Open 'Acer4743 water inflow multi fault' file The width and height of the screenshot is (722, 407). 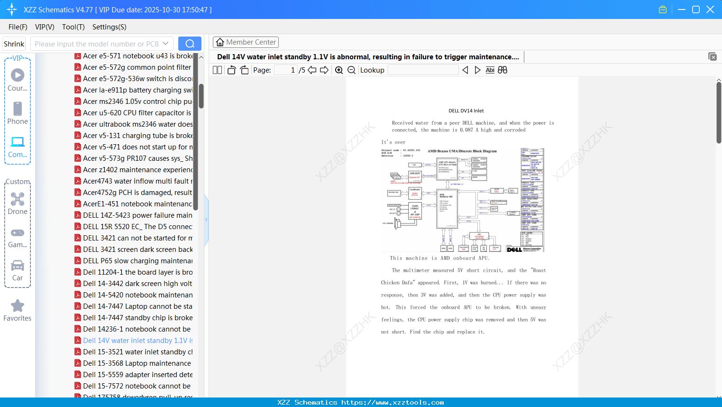point(134,181)
